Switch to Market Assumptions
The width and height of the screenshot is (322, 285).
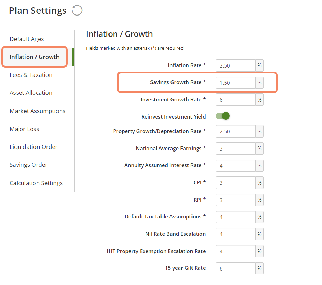click(38, 111)
